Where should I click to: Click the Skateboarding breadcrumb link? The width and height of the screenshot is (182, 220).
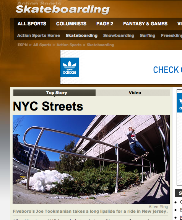100,45
